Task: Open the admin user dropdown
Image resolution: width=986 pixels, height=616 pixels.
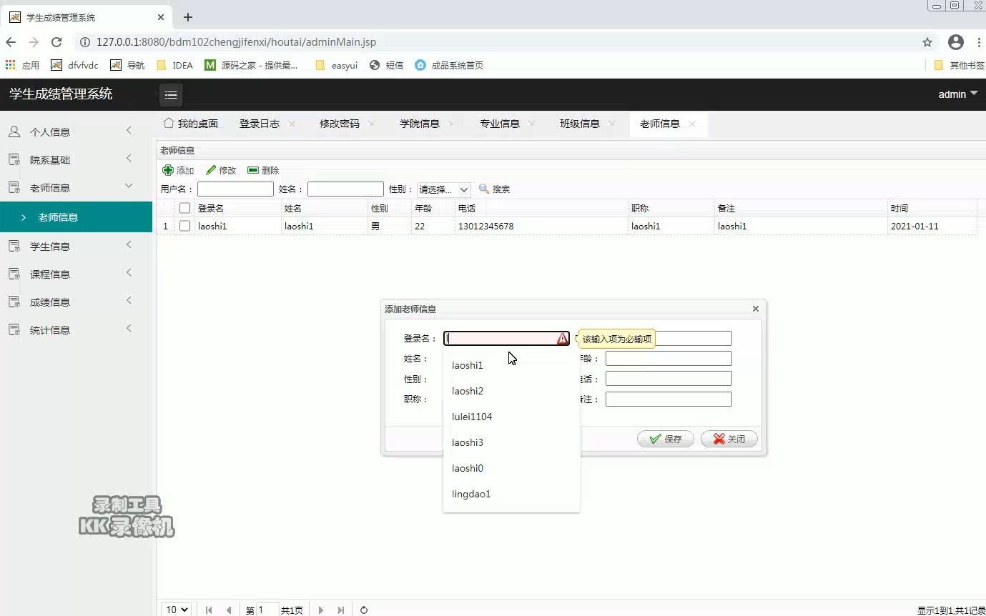Action: coord(958,94)
